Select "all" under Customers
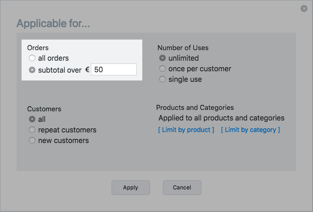The width and height of the screenshot is (313, 212). point(32,120)
